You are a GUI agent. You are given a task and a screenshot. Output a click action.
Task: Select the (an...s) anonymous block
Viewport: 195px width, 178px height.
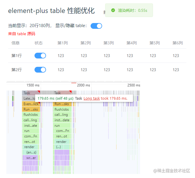(x=31, y=152)
